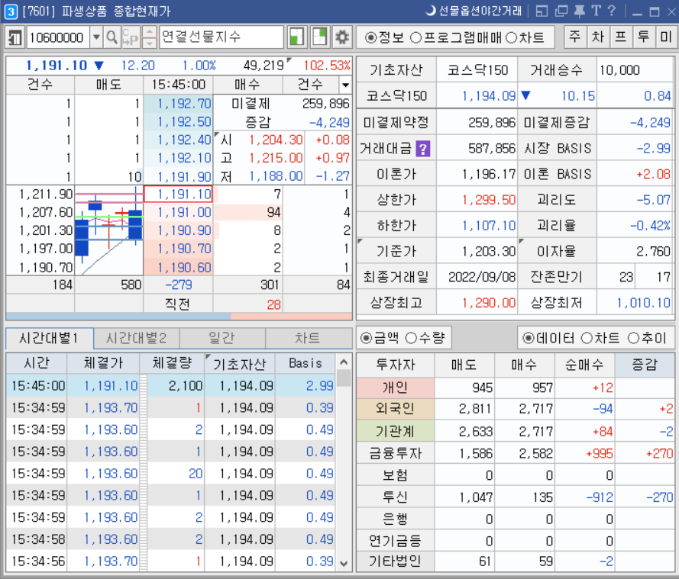This screenshot has height=579, width=679.
Task: Click the 체결량 column header
Action: (x=172, y=363)
